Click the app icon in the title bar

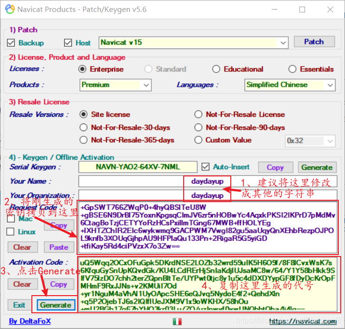[x=9, y=9]
